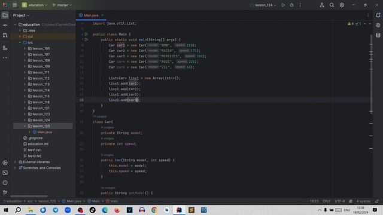
Task: Collapse the lesson_125 package
Action: point(25,126)
